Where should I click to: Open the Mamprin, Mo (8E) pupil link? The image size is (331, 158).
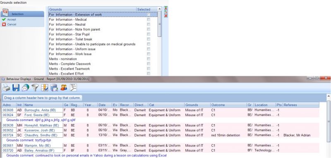pos(38,146)
